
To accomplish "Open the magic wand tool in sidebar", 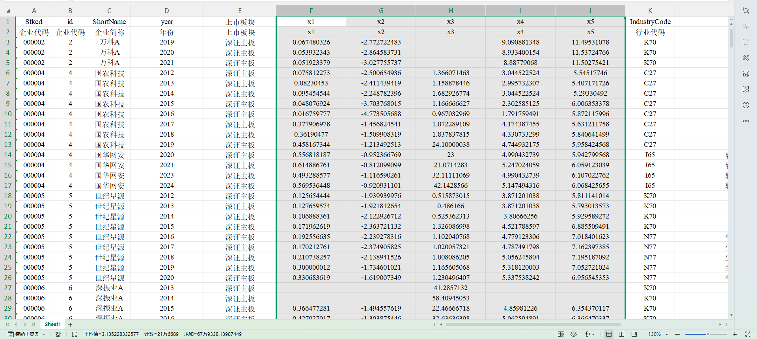I will (x=746, y=58).
